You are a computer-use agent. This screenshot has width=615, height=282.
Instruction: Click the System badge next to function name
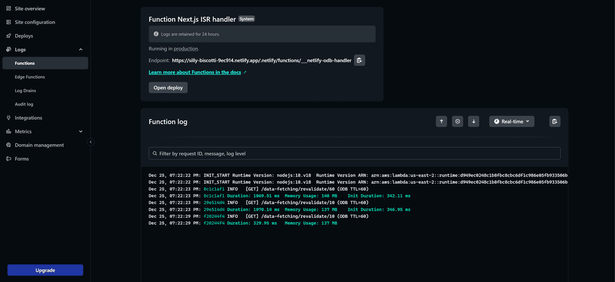point(247,19)
